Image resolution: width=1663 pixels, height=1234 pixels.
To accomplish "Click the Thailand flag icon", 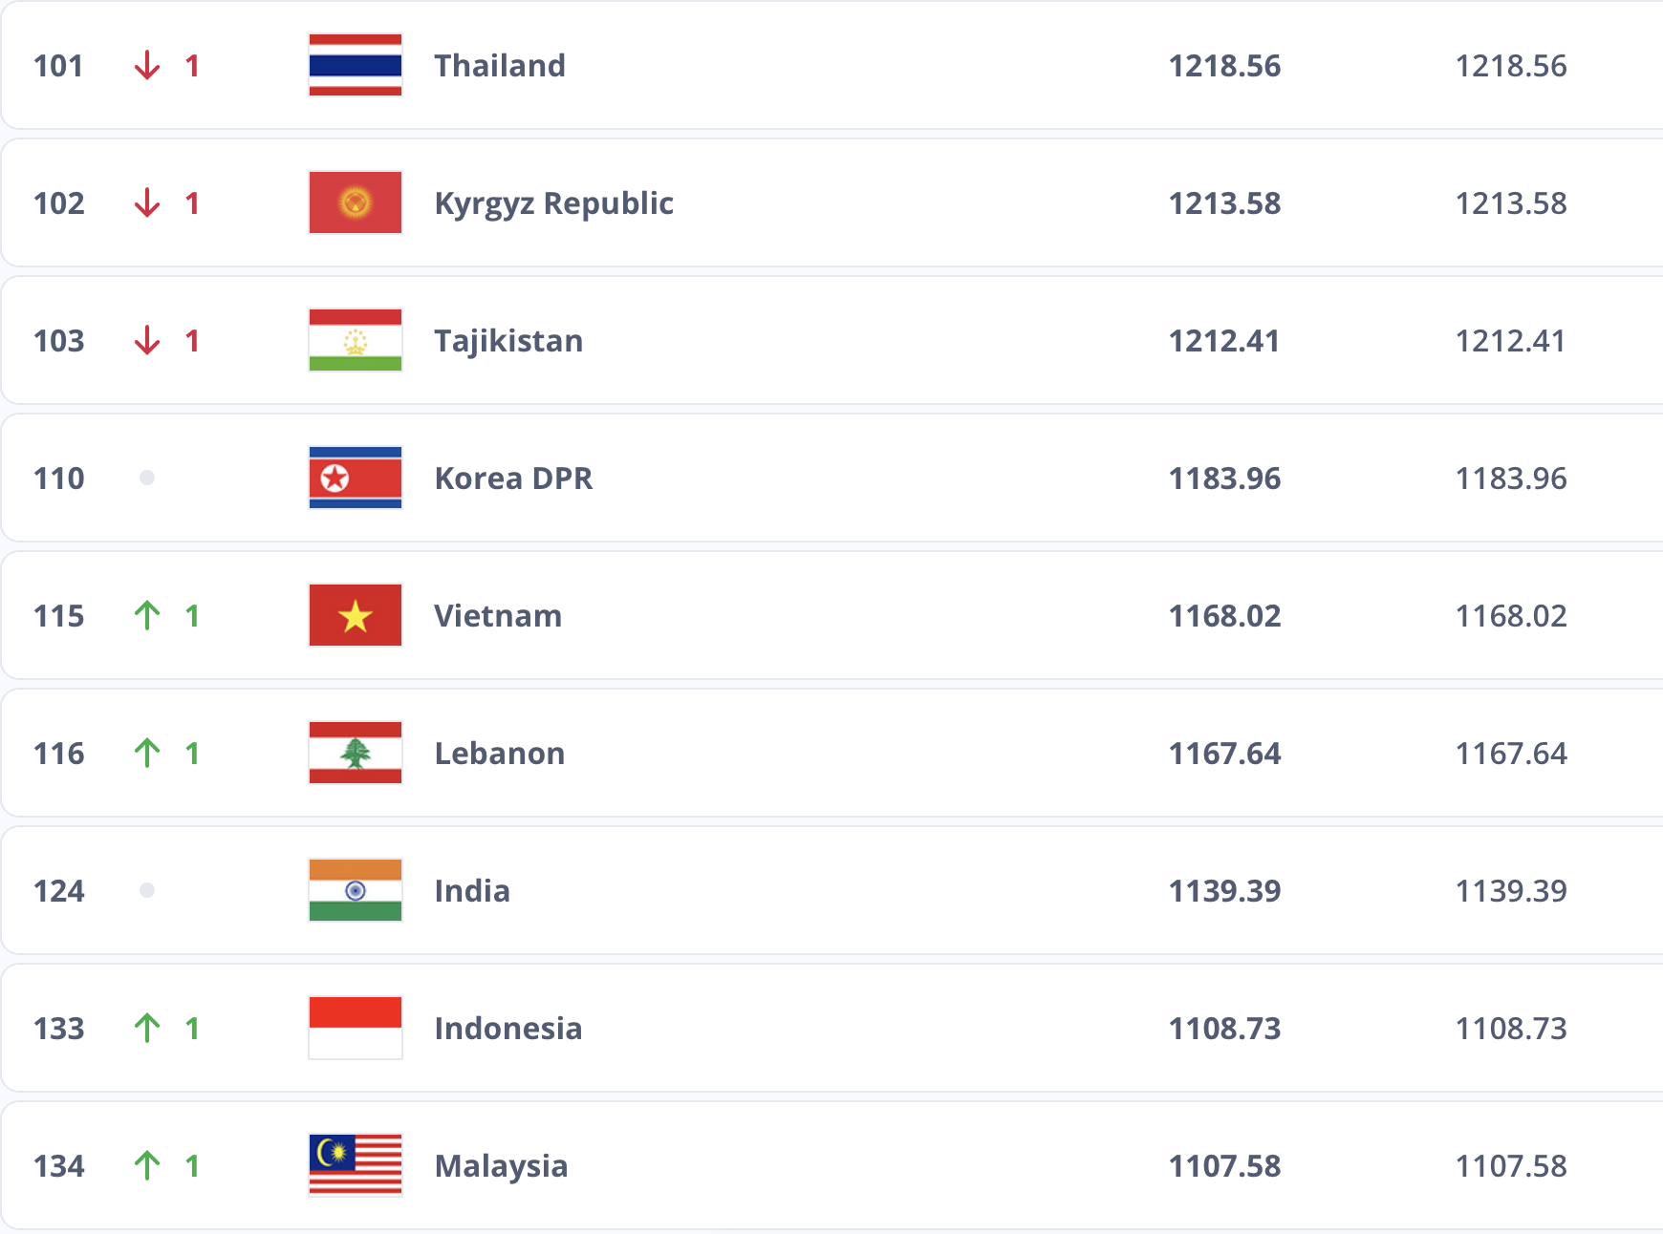I will coord(355,66).
